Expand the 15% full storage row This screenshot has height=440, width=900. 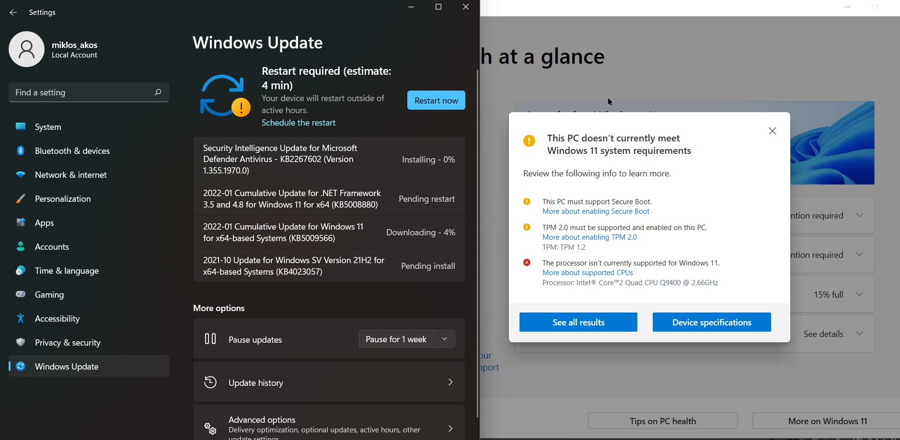coord(860,294)
